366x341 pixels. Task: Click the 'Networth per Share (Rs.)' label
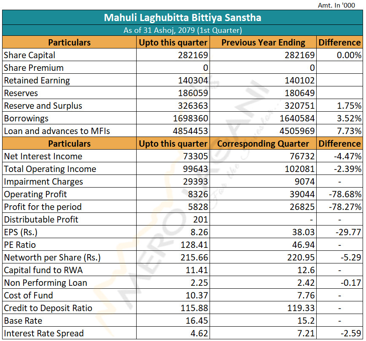pos(52,258)
